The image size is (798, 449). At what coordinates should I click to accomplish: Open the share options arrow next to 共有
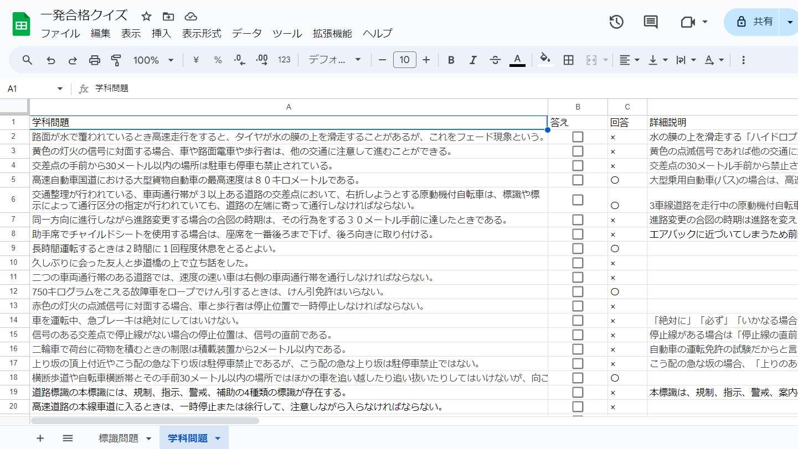pos(789,22)
